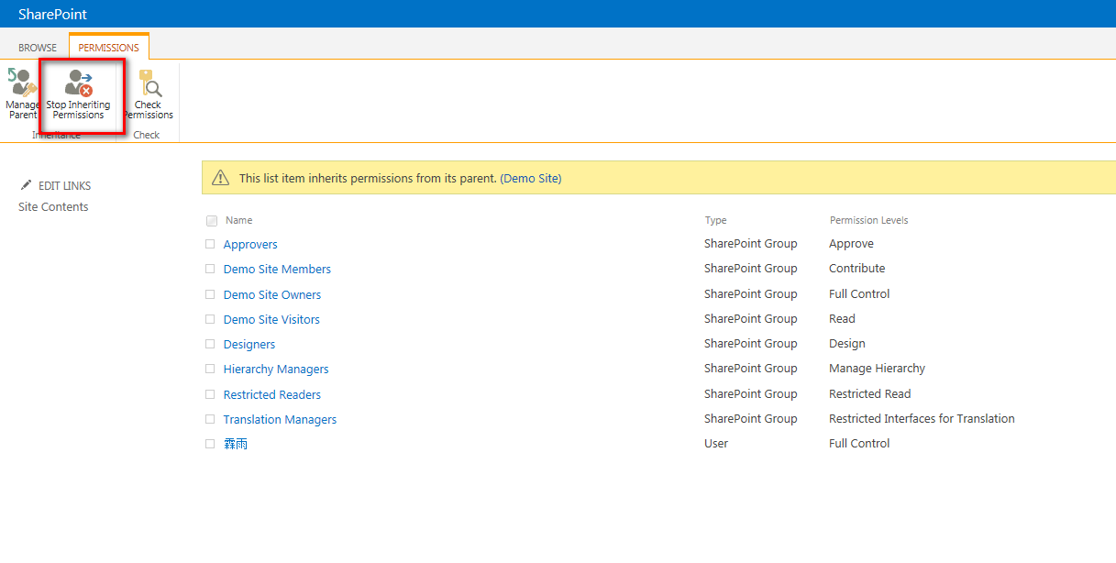1116x563 pixels.
Task: Check the box for Designers
Action: point(210,344)
